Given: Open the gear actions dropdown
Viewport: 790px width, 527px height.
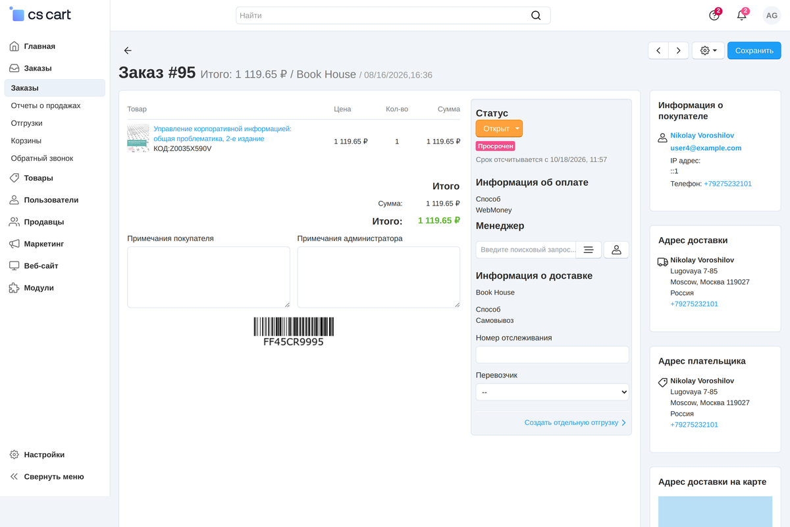Looking at the screenshot, I should (708, 51).
